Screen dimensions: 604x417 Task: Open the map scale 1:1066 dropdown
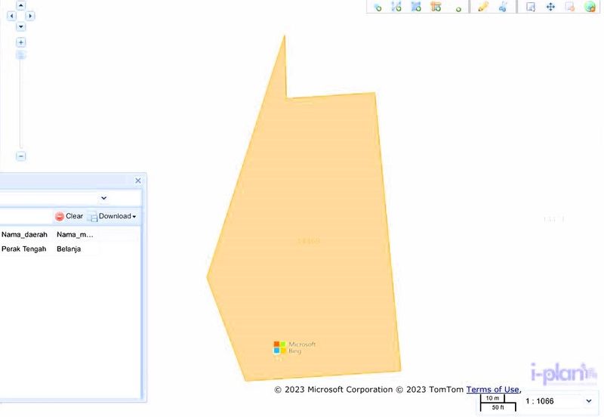click(x=588, y=401)
